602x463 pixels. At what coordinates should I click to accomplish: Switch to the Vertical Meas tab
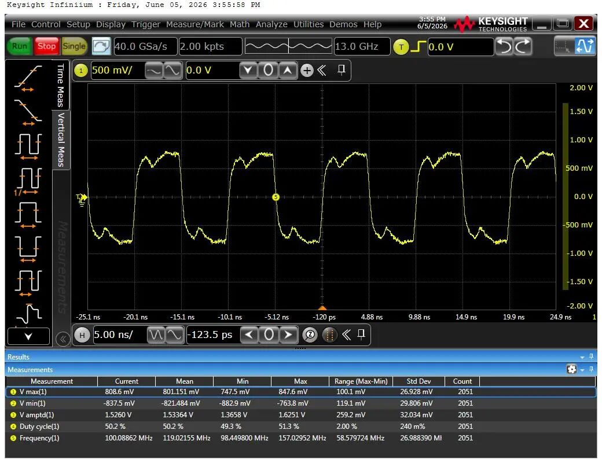[x=61, y=139]
